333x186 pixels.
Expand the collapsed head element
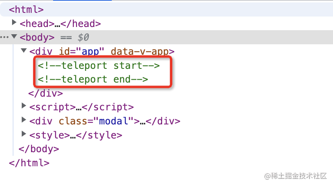pyautogui.click(x=14, y=22)
